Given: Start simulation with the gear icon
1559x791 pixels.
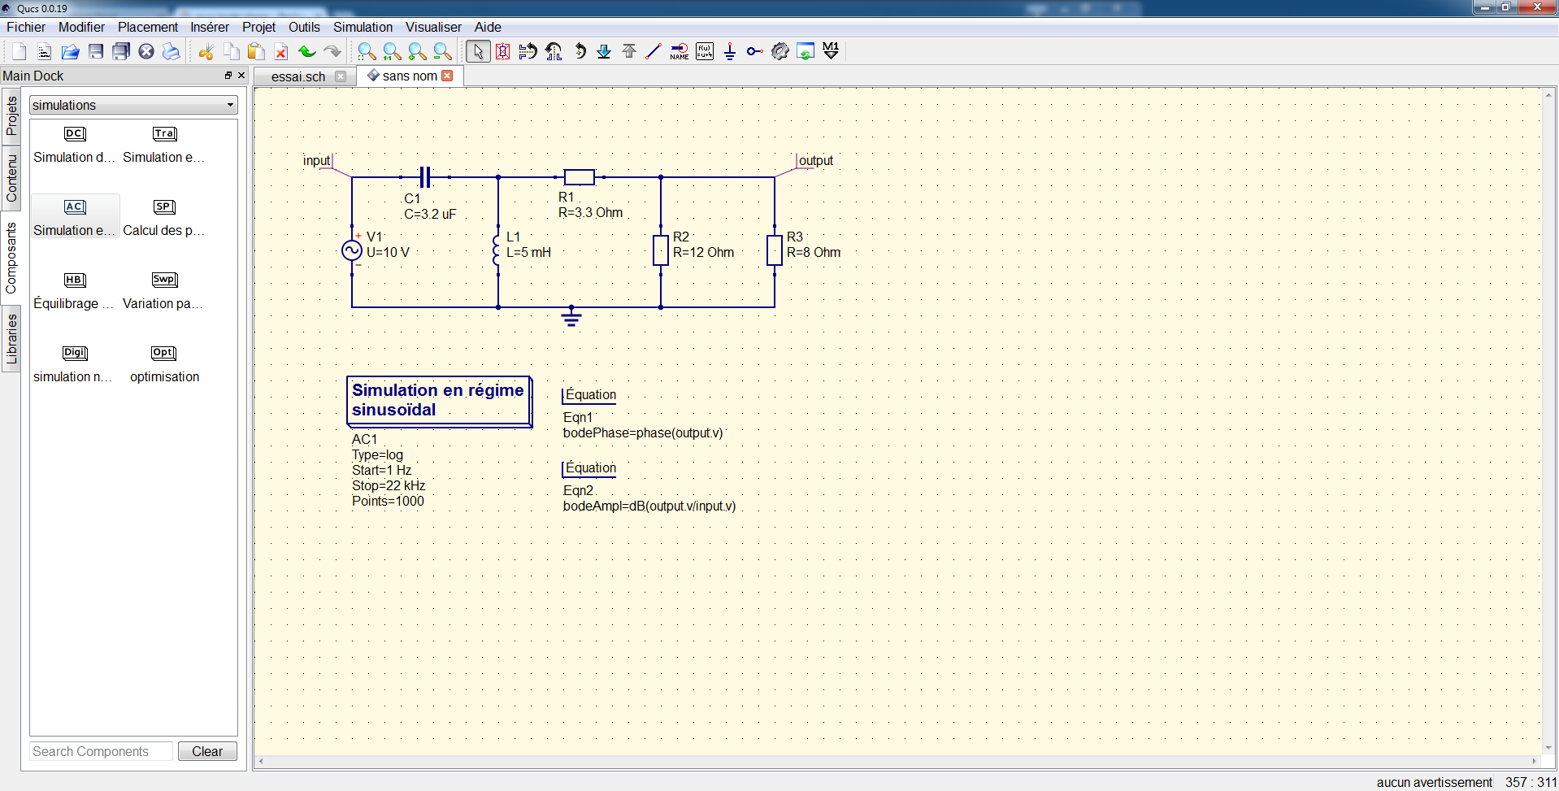Looking at the screenshot, I should (780, 52).
